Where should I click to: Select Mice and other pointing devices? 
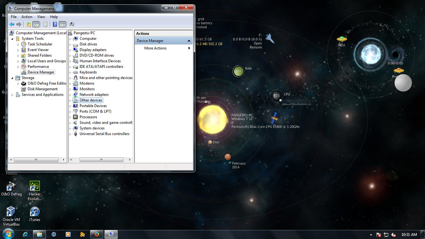[106, 78]
